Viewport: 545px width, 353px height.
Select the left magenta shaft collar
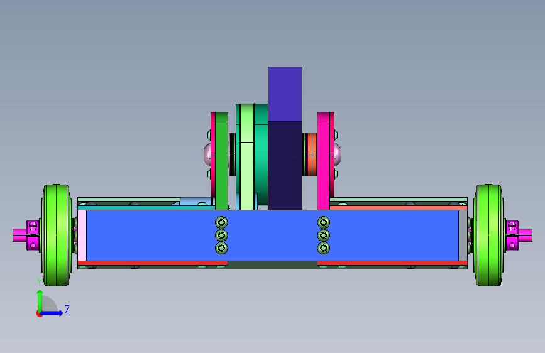[33, 235]
